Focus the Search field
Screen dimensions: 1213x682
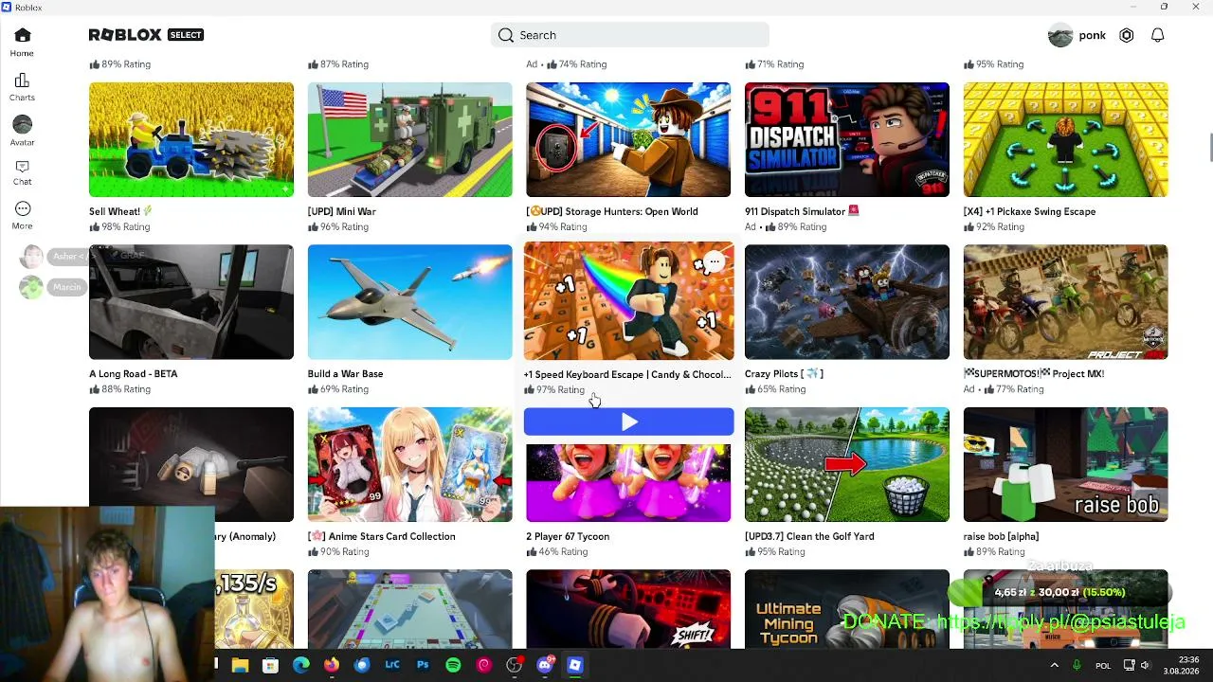tap(630, 35)
